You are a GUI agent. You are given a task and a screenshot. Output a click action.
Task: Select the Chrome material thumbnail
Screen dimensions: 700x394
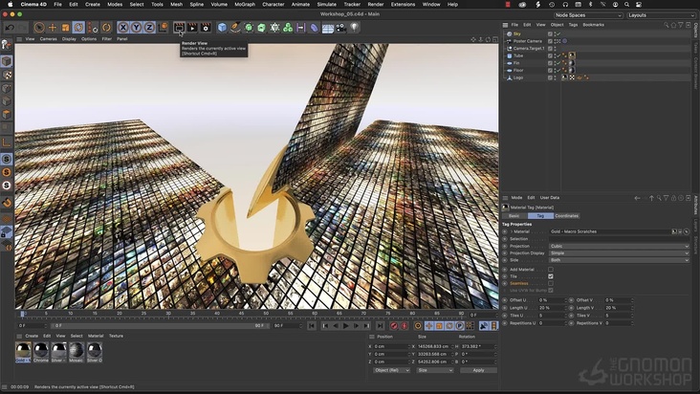pyautogui.click(x=41, y=352)
